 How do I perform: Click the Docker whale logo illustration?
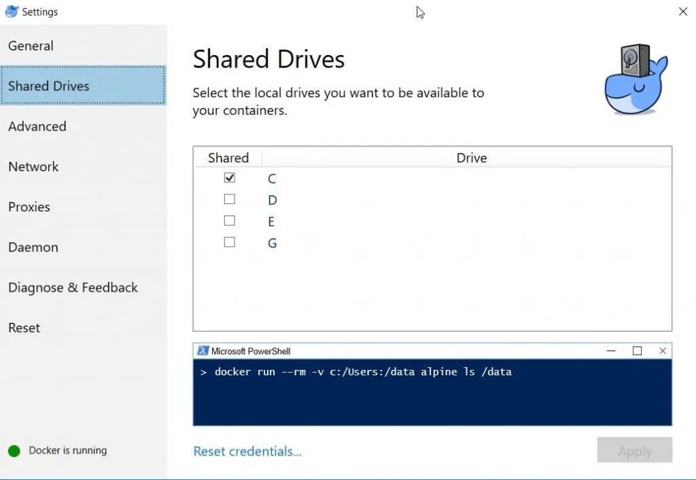635,78
